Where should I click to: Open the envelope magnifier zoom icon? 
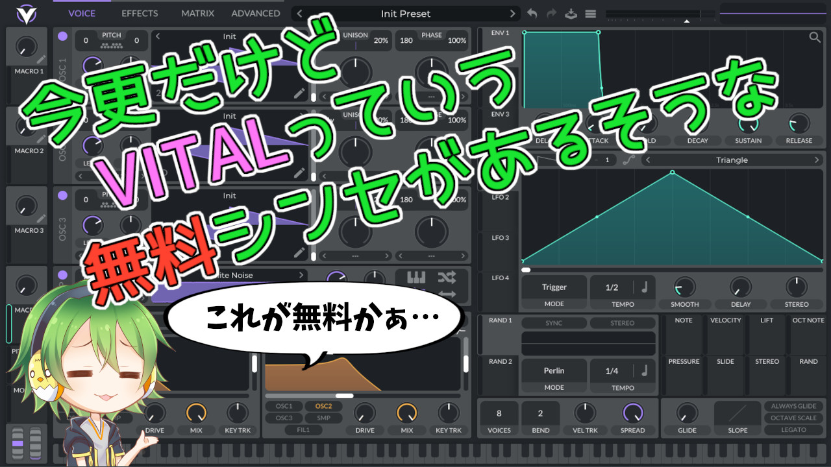815,37
